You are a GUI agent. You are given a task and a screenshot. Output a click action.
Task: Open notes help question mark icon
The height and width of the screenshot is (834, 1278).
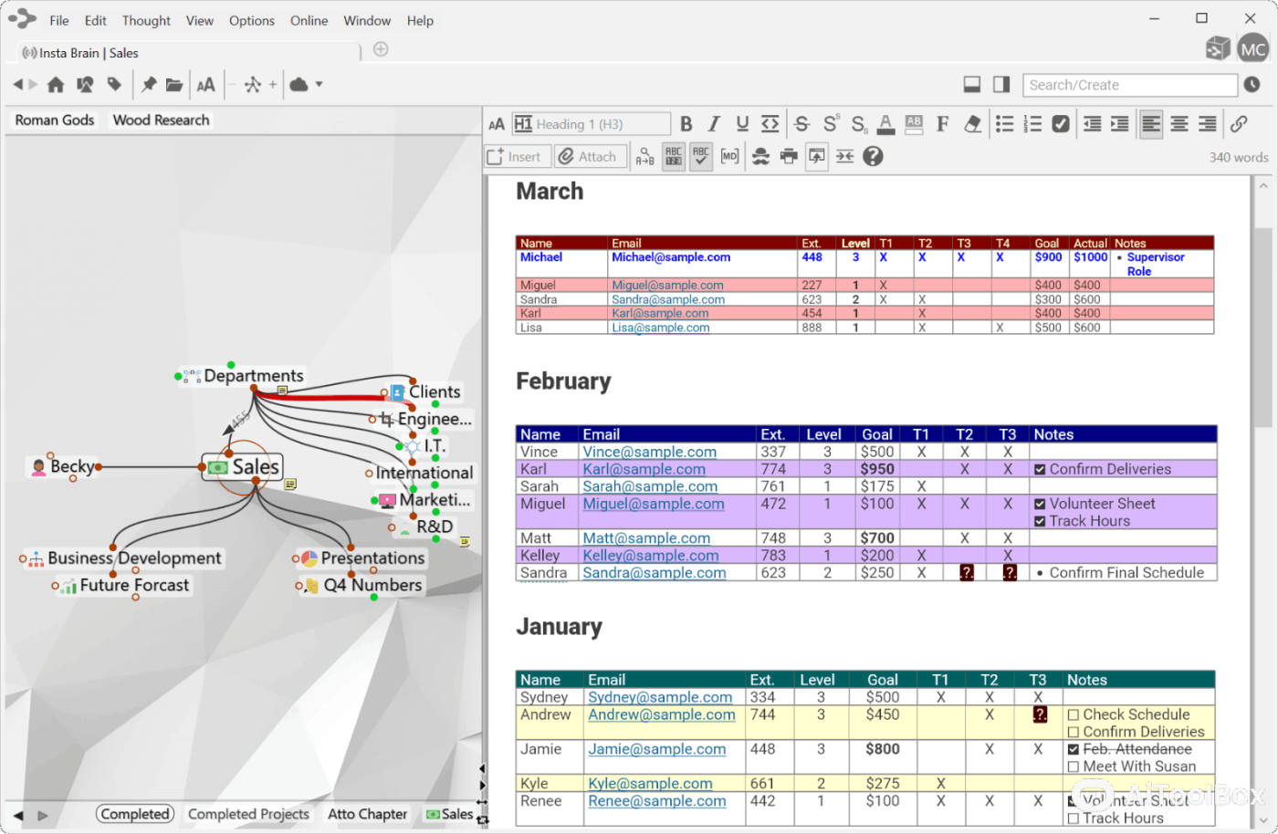873,157
